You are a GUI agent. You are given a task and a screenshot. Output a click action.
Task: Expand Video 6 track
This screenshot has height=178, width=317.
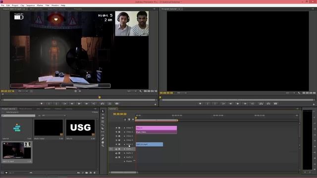coord(124,132)
